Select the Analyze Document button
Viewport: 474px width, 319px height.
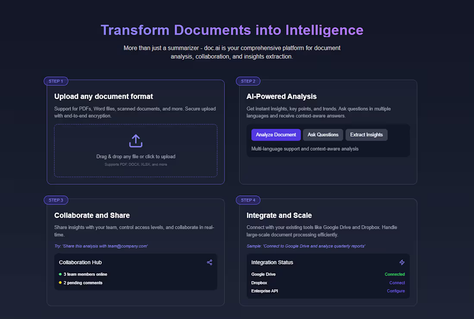[276, 135]
